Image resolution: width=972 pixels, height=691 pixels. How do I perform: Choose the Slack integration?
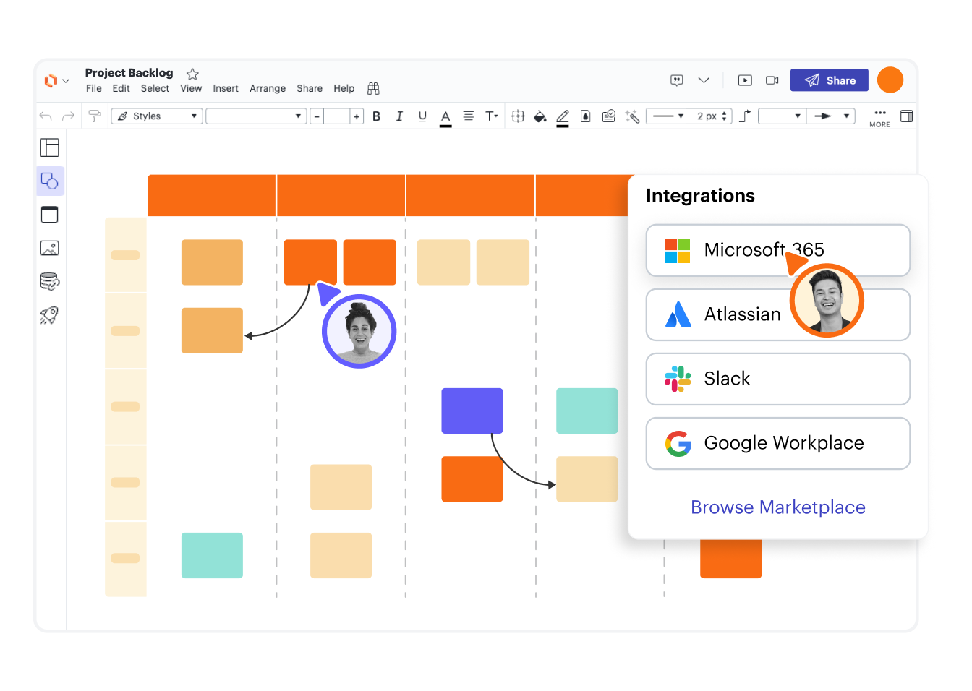[x=777, y=379]
